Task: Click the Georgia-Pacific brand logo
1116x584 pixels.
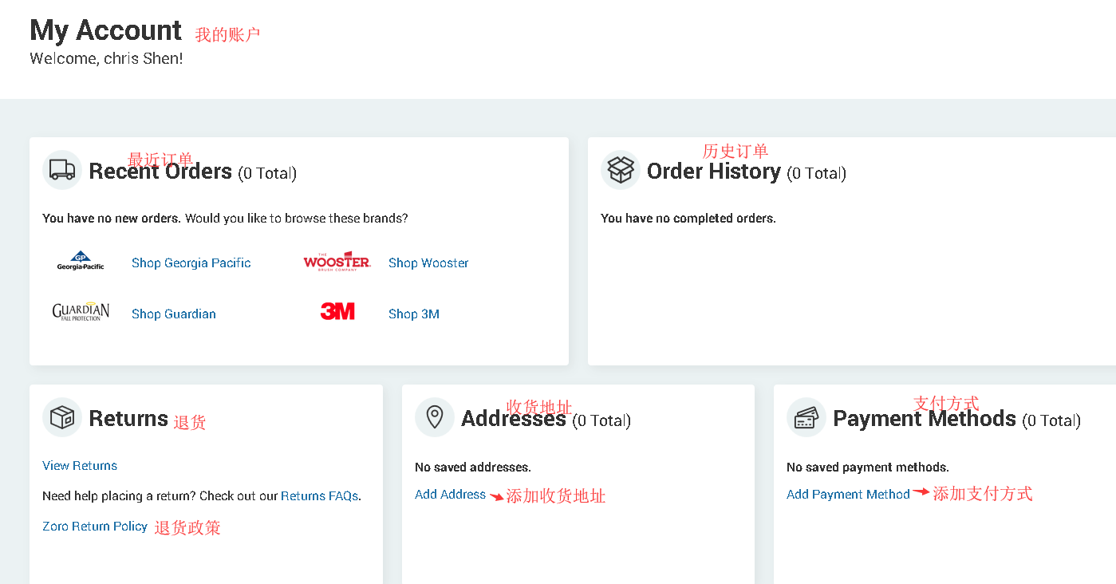Action: coord(81,262)
